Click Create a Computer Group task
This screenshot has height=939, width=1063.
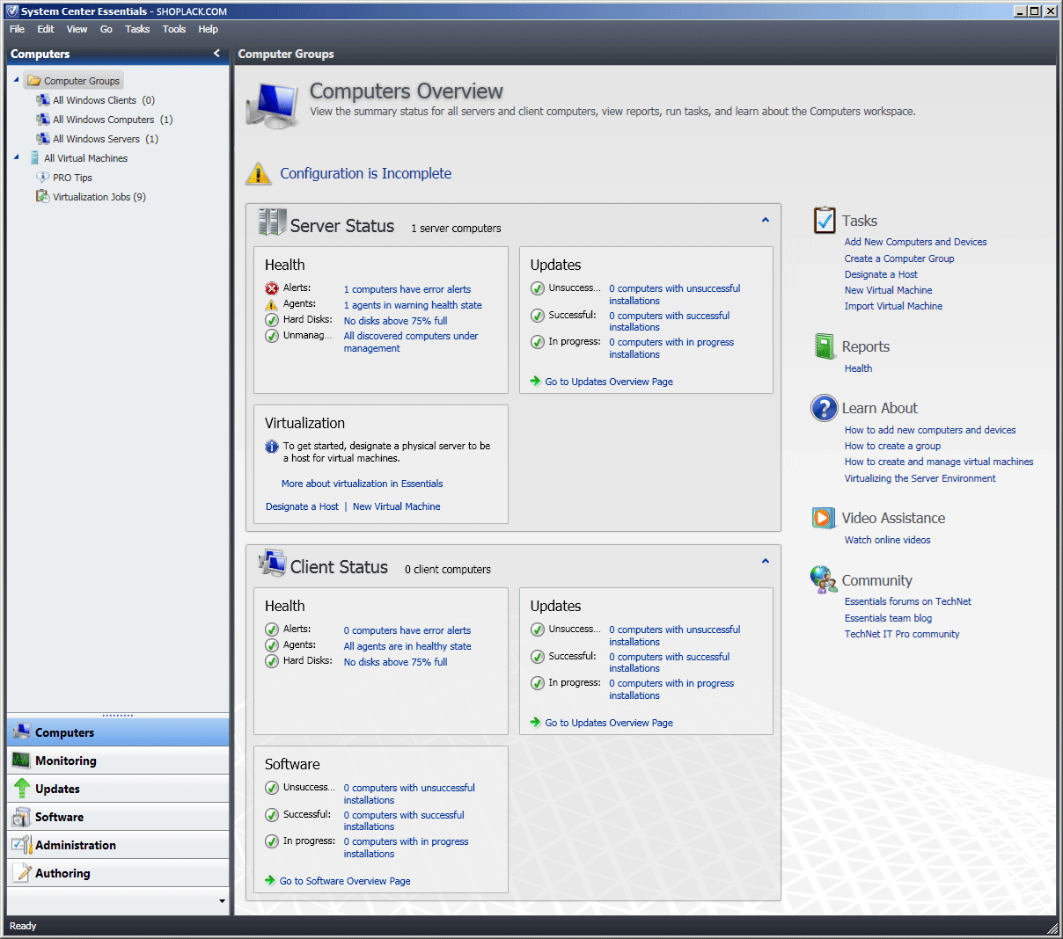(x=899, y=258)
